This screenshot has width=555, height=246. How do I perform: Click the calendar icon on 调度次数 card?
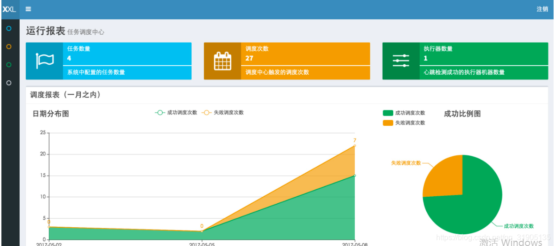(x=223, y=61)
